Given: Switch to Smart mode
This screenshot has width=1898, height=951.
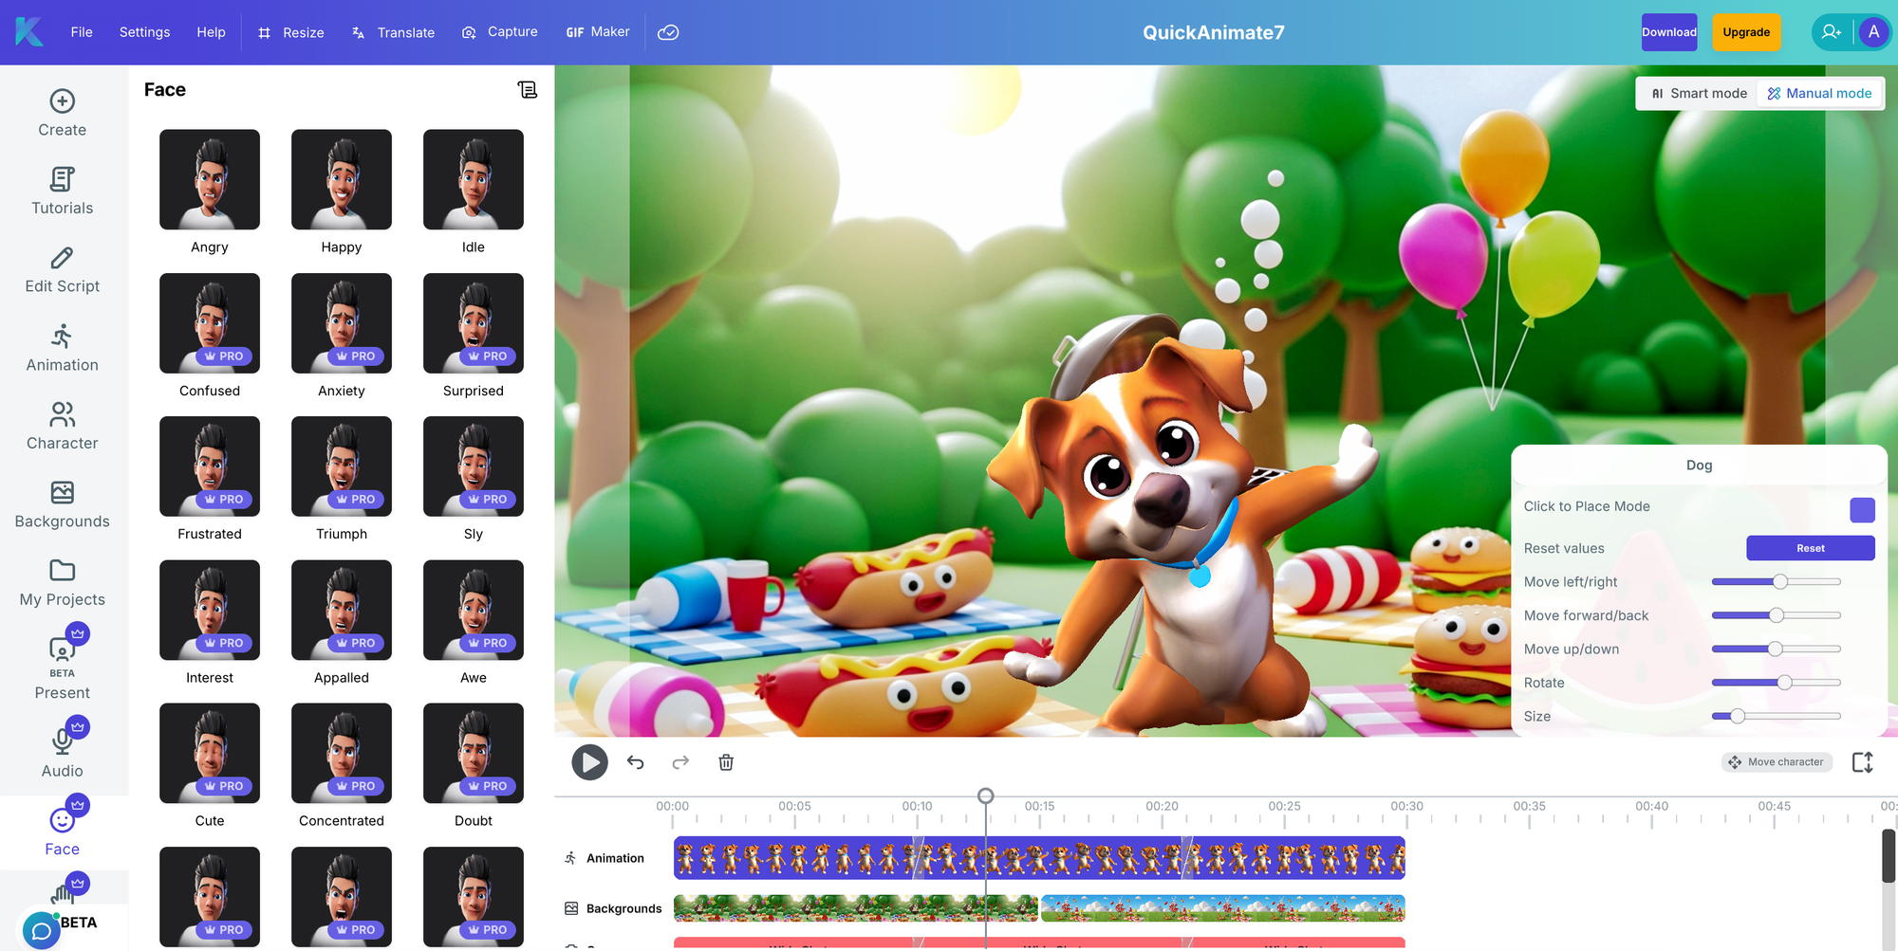Looking at the screenshot, I should [1699, 93].
